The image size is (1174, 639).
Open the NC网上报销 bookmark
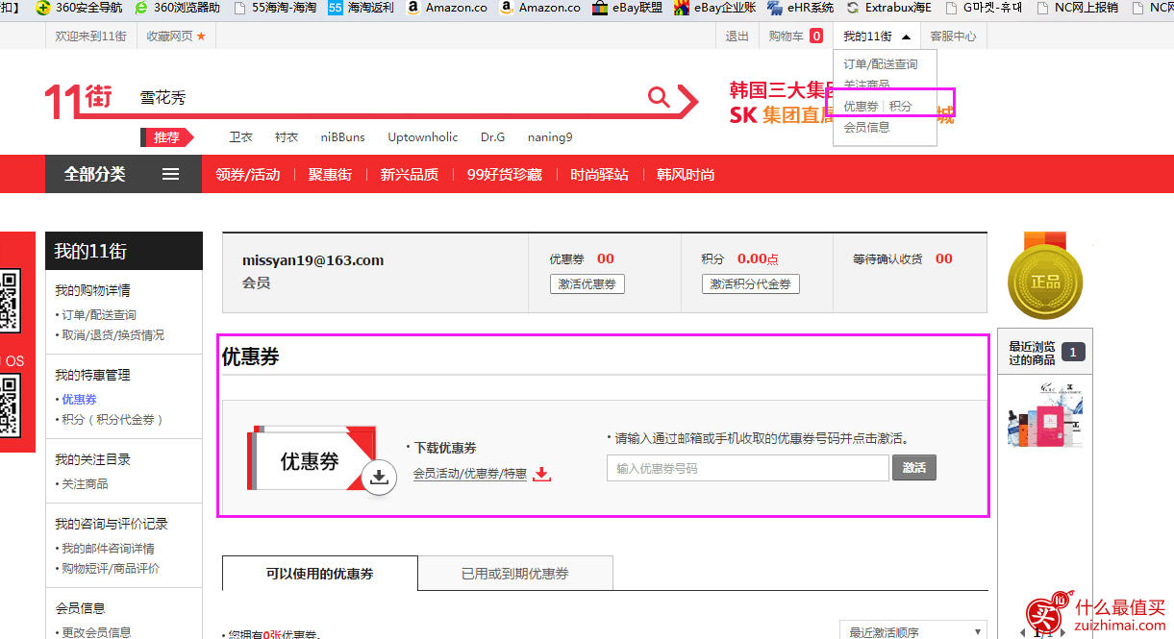[x=1077, y=8]
